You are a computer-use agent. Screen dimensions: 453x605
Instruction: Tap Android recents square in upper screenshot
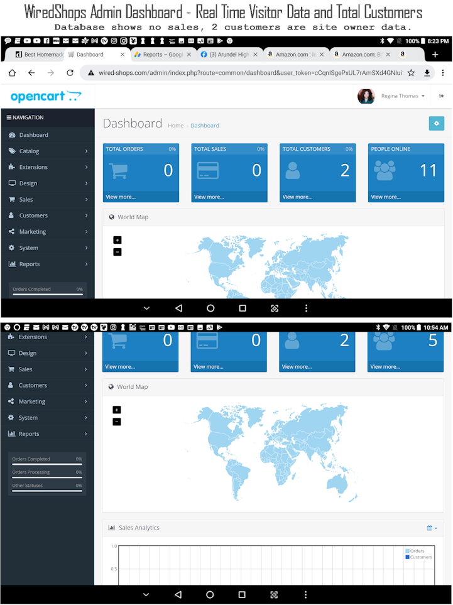click(243, 308)
